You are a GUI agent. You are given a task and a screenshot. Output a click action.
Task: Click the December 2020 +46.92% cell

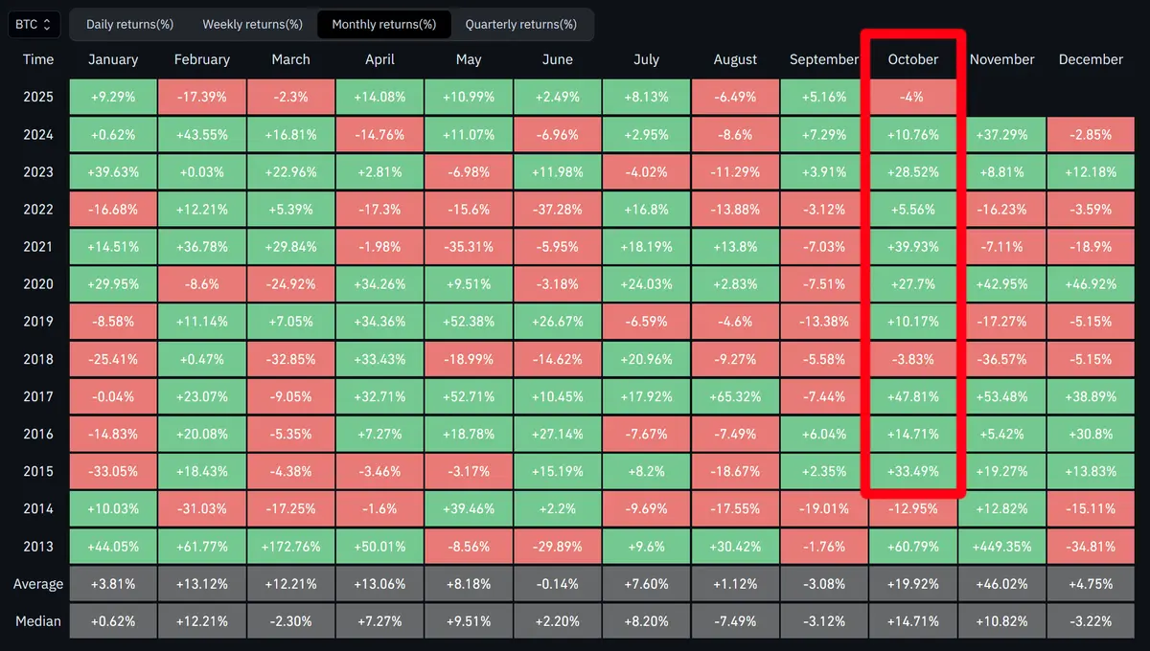(x=1091, y=284)
